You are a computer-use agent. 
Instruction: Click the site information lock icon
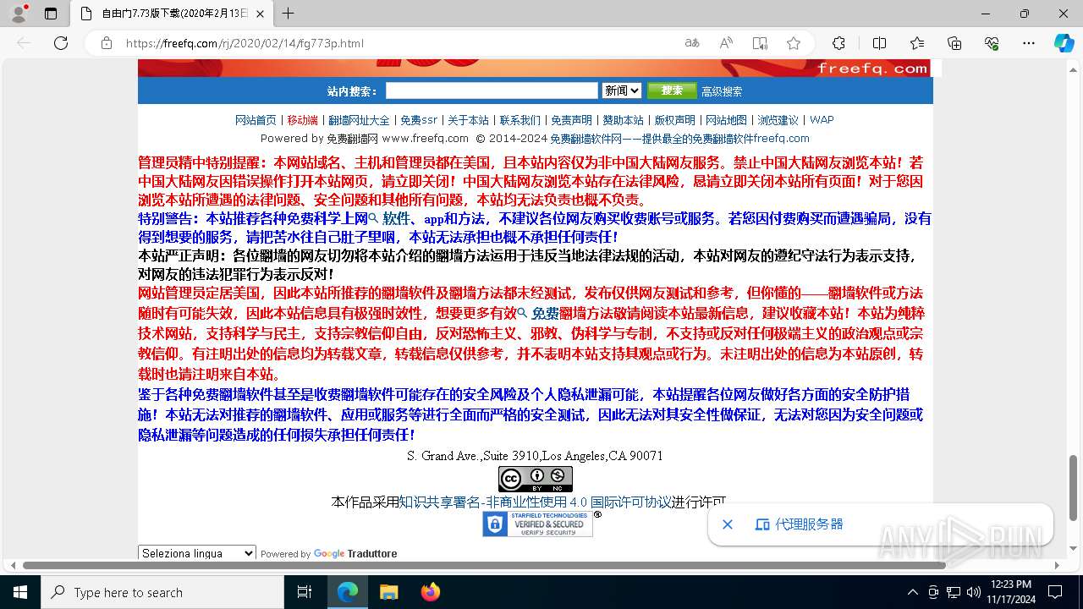pyautogui.click(x=107, y=43)
